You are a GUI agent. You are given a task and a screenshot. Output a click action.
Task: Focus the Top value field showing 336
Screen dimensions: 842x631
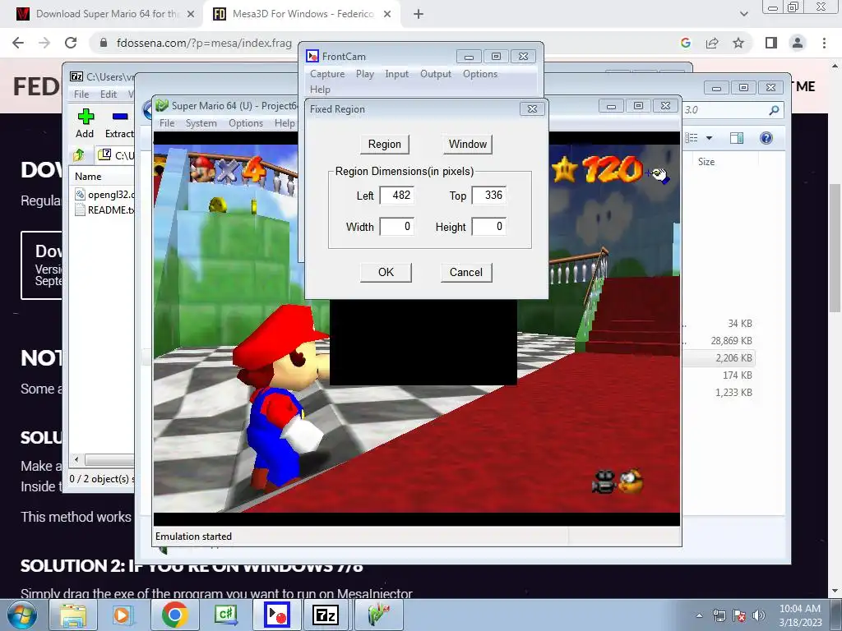pyautogui.click(x=488, y=196)
